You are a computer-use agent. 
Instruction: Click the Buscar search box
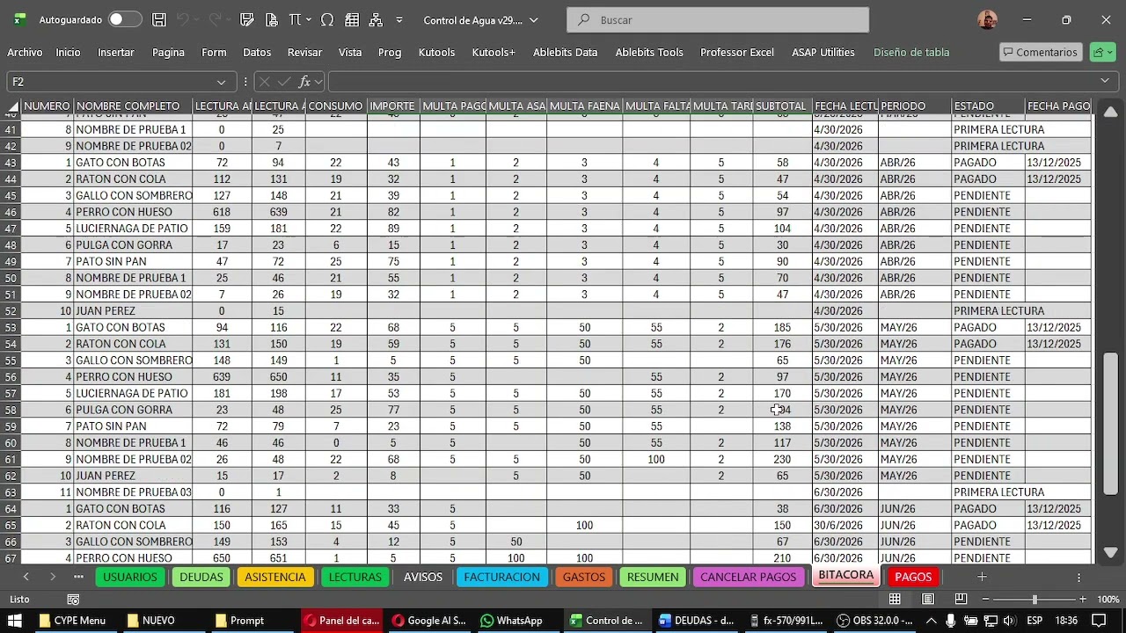[717, 19]
